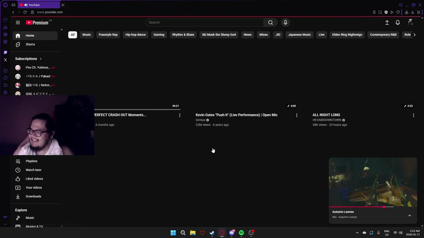Mute the YouTube tab with the speaker icon

point(26,5)
